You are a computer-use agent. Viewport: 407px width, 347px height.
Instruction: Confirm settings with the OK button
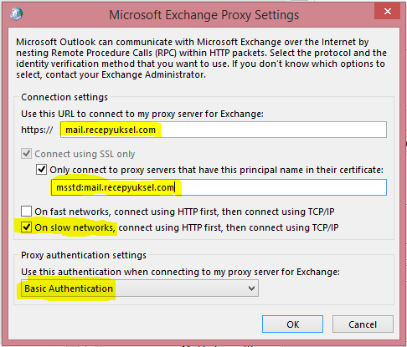coord(292,324)
